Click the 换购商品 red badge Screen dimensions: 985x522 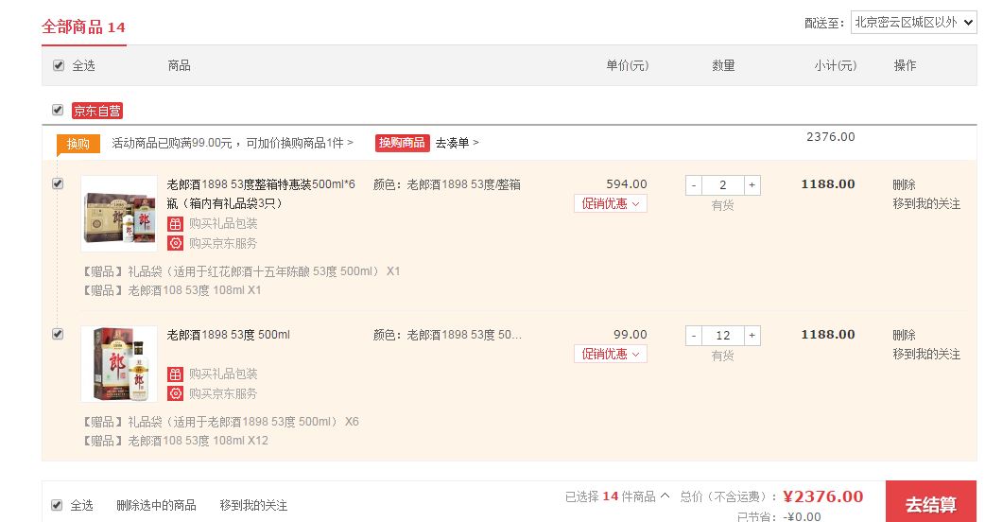[402, 143]
